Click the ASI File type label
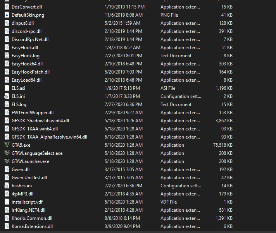Screen dimensions: 276x233 [x=168, y=88]
